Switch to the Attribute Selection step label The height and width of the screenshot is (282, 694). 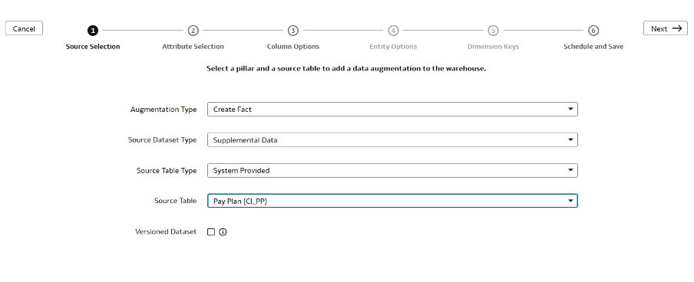pyautogui.click(x=193, y=47)
